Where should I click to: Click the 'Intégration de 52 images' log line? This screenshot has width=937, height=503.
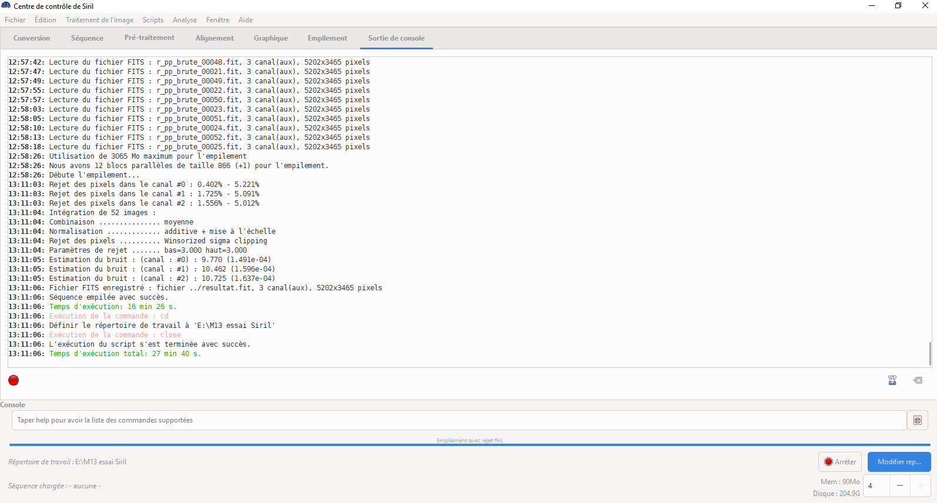(x=82, y=213)
